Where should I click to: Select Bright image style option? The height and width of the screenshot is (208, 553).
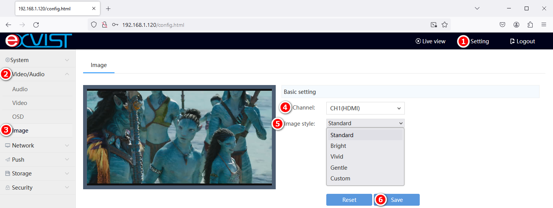coord(365,146)
